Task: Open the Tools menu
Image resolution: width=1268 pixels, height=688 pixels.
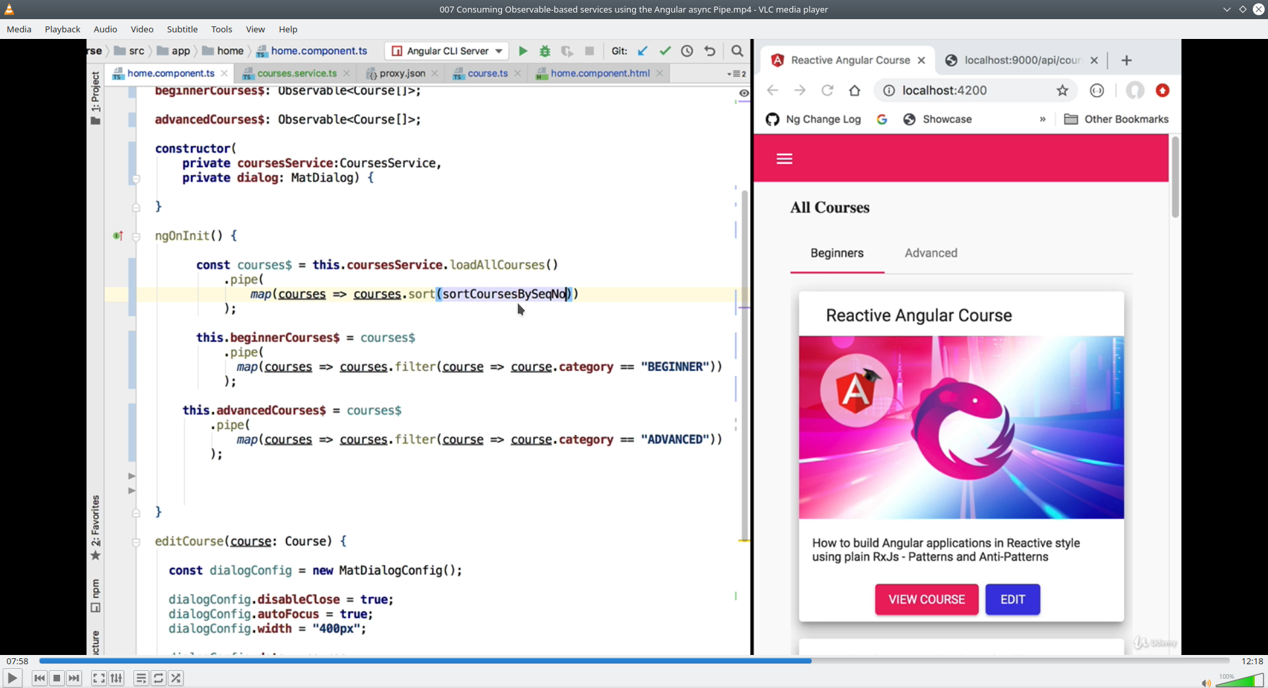Action: point(222,29)
